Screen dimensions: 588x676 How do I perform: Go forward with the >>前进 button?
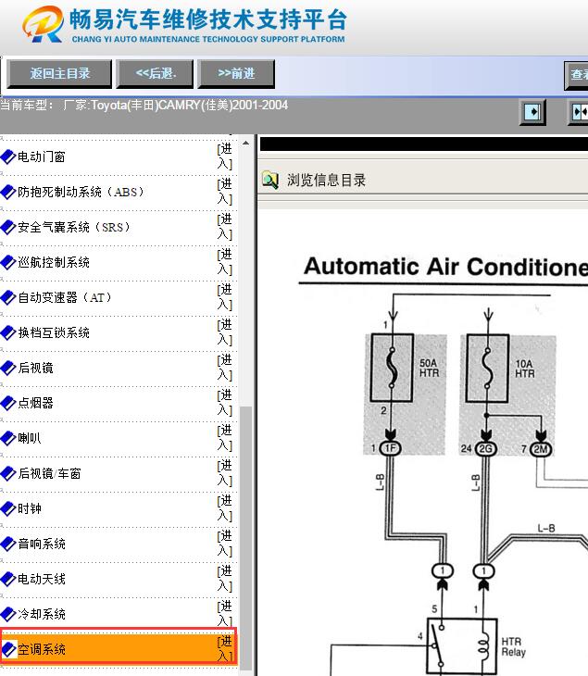click(236, 74)
